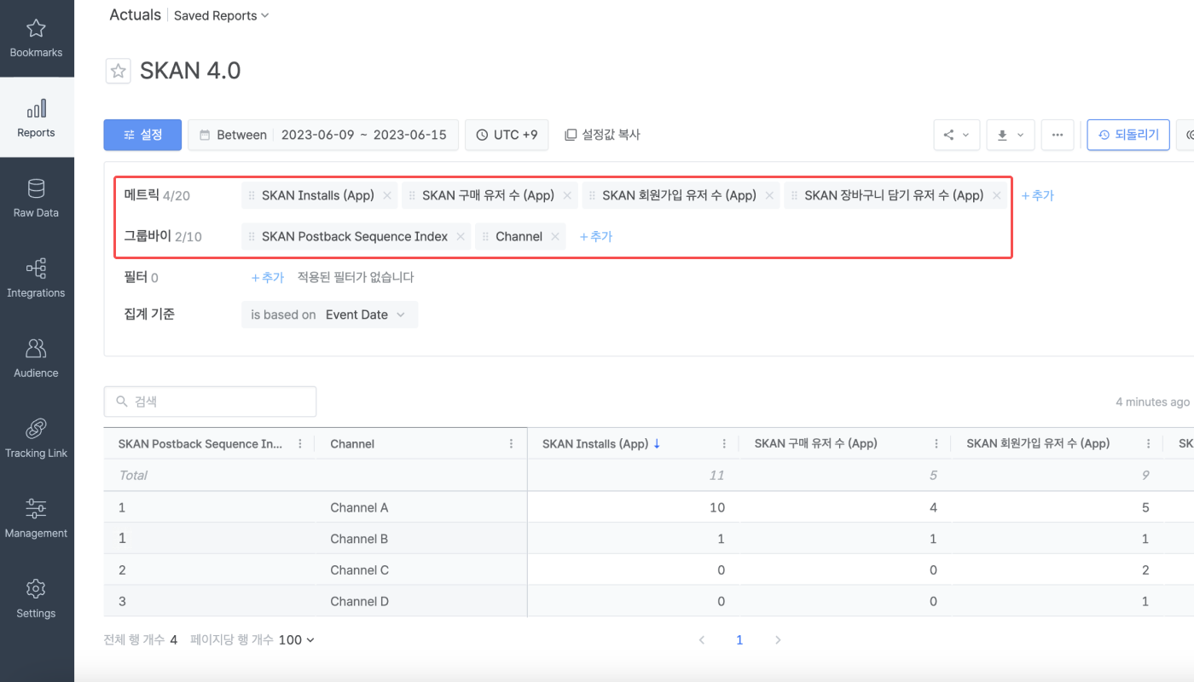Open Channel column options menu

point(512,443)
